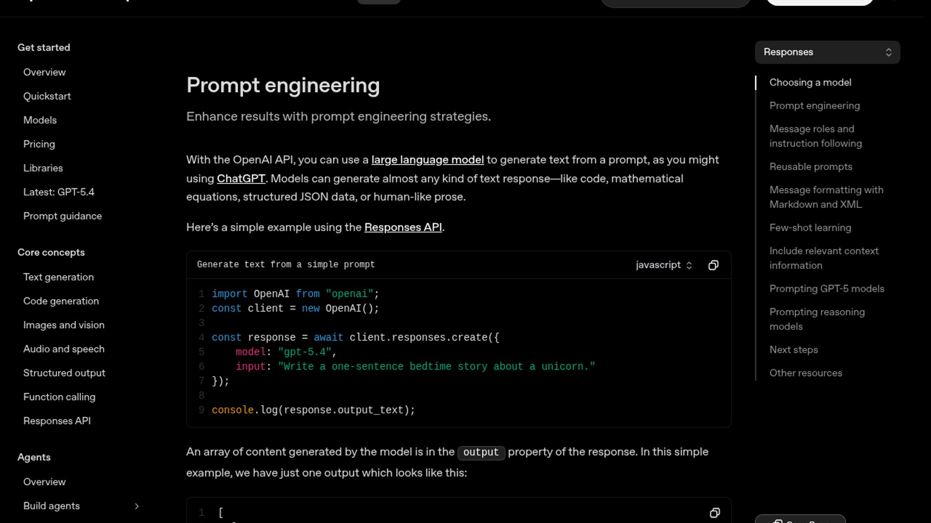Jump to the Other resources section
This screenshot has height=523, width=931.
805,373
